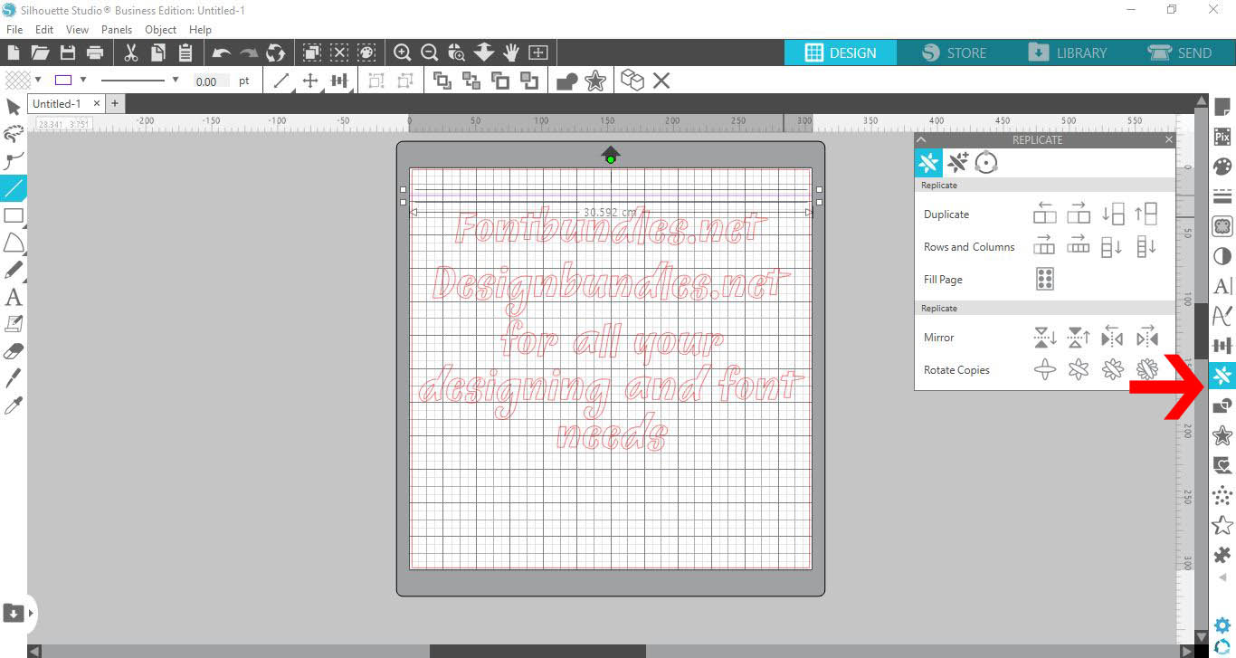The height and width of the screenshot is (658, 1236).
Task: Switch to the STORE tab
Action: (x=954, y=52)
